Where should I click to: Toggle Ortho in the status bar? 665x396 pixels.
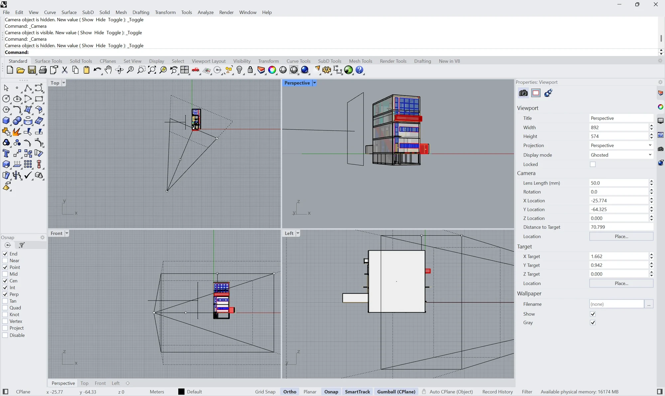(290, 392)
